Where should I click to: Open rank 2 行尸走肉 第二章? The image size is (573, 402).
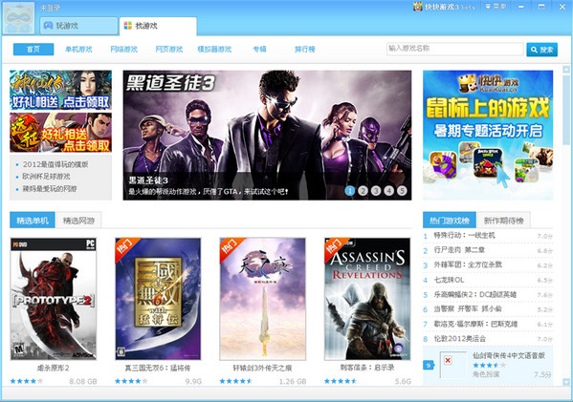point(459,250)
